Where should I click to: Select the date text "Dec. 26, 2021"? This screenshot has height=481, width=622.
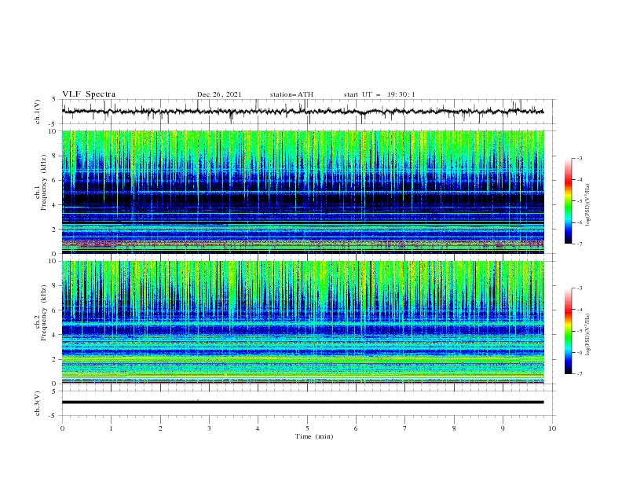[x=219, y=94]
